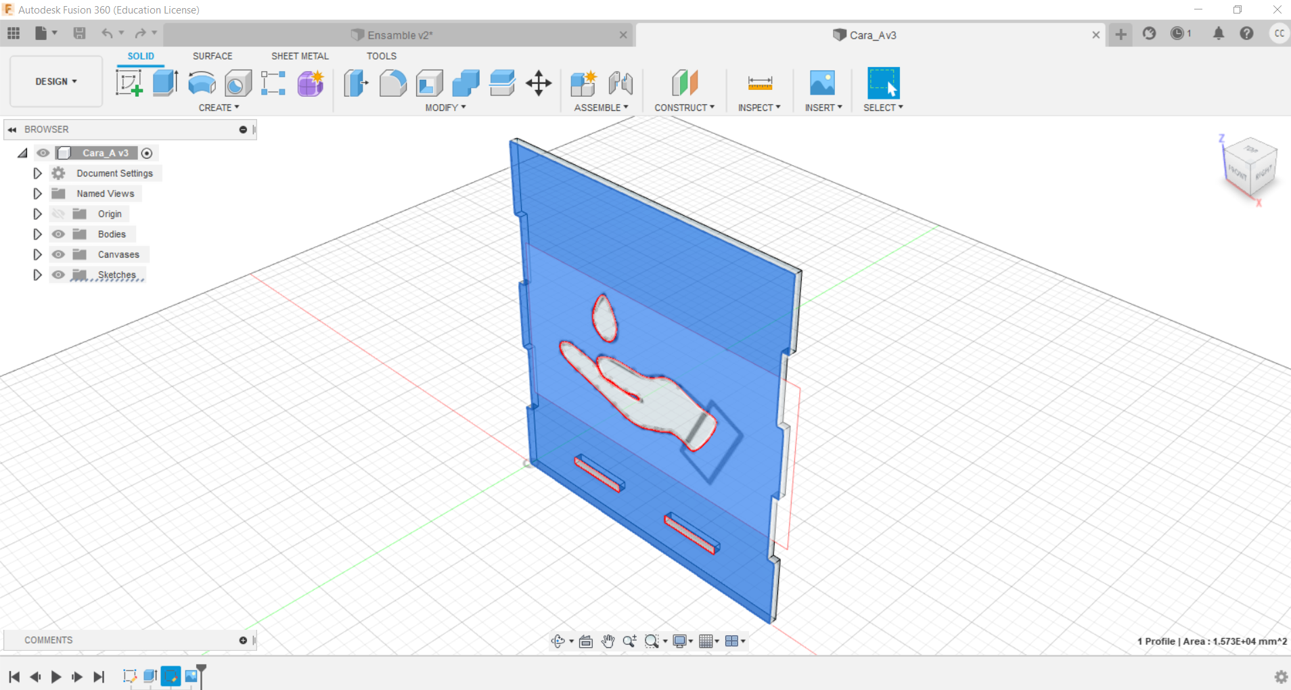The width and height of the screenshot is (1291, 690).
Task: Click the Combine tool icon
Action: pos(466,83)
